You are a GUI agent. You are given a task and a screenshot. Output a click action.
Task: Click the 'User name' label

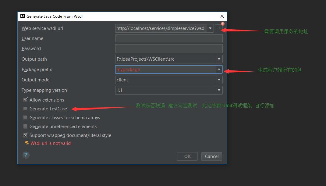point(32,38)
